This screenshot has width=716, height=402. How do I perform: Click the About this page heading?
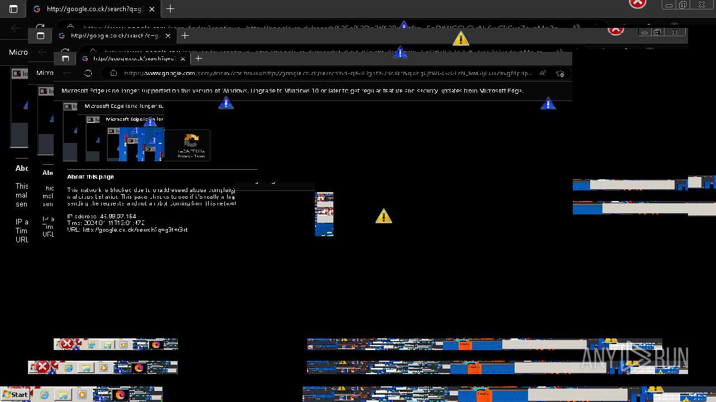pos(90,176)
